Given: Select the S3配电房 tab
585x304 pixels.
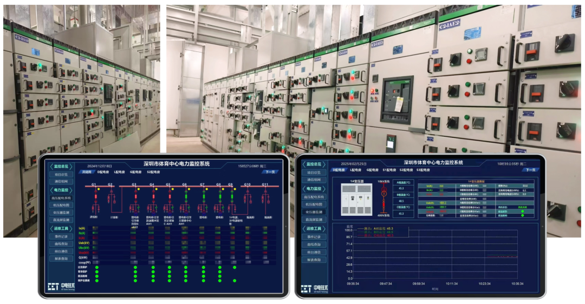Looking at the screenshot, I should (423, 170).
